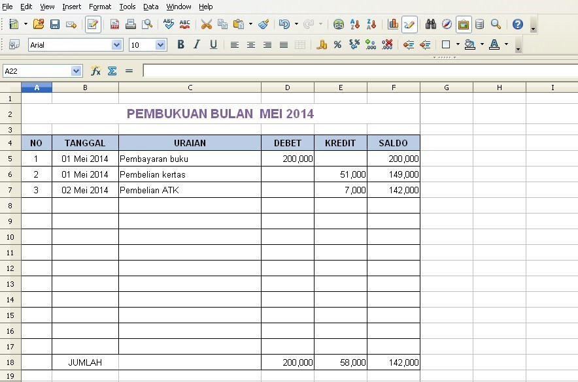Open the font size dropdown
578x382 pixels.
coord(161,44)
